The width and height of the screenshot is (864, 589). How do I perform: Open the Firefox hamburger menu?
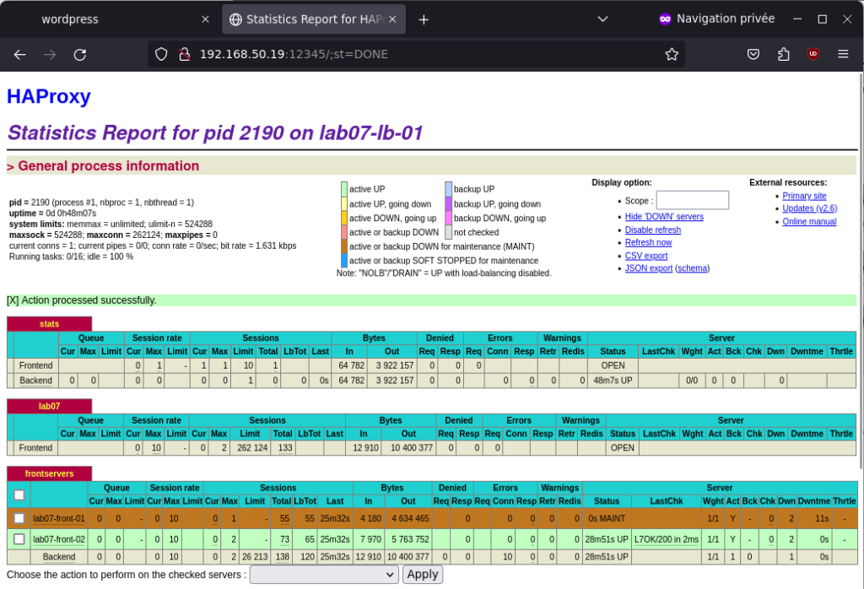(843, 54)
